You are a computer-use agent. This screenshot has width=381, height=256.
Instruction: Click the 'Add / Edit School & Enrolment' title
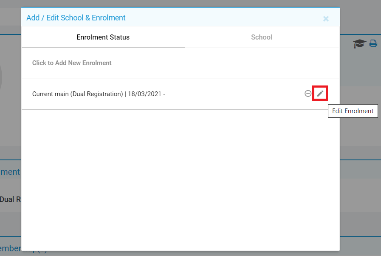(76, 18)
